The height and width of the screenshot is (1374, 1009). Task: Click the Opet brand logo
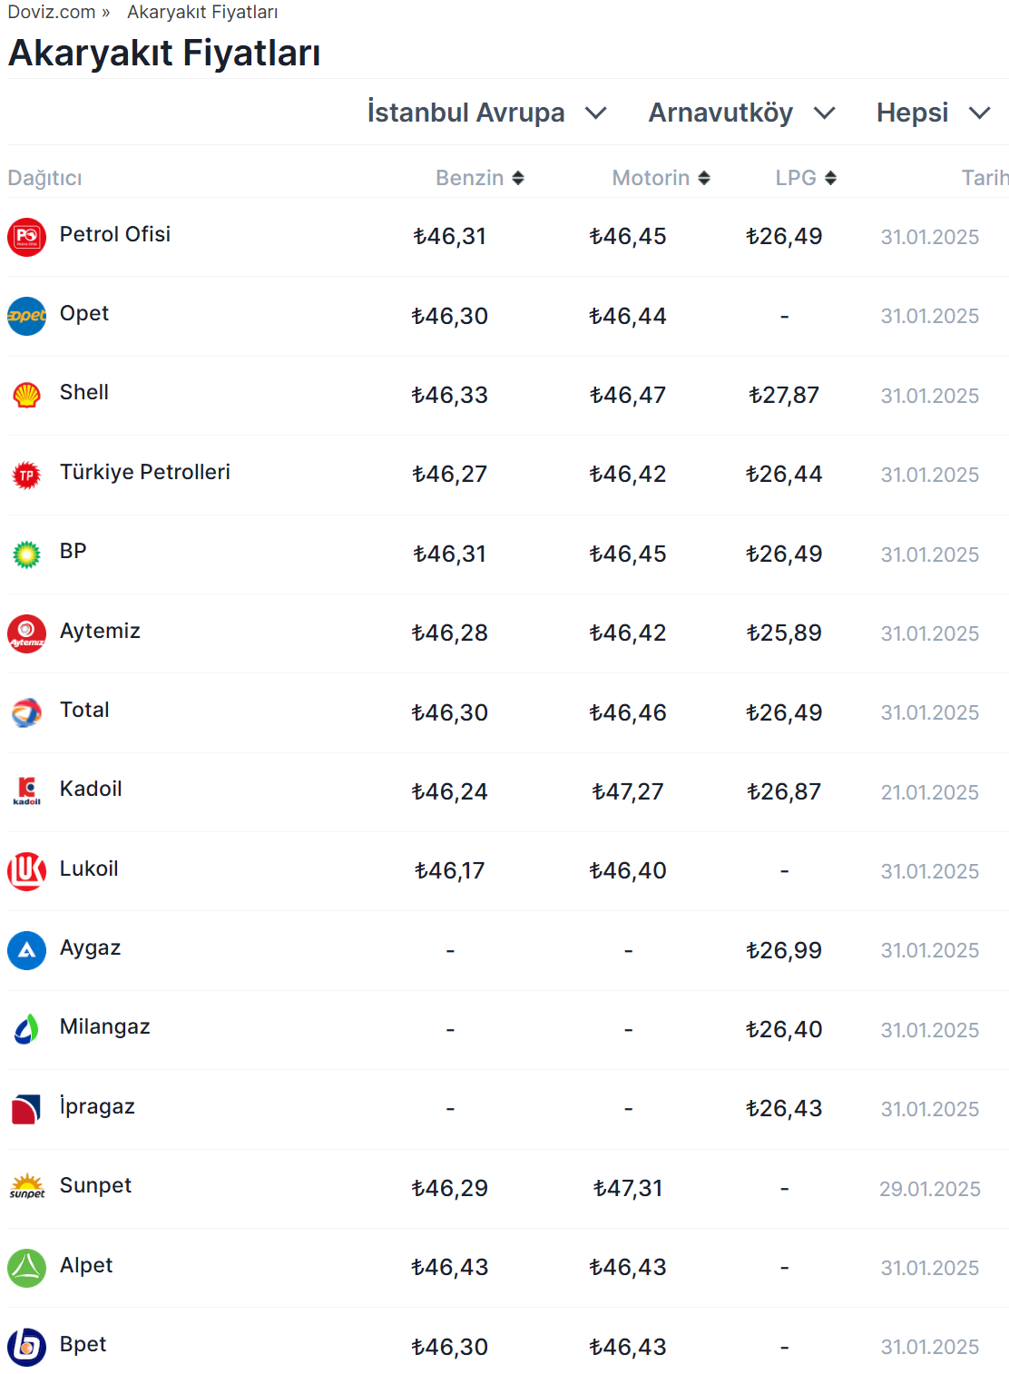(26, 316)
